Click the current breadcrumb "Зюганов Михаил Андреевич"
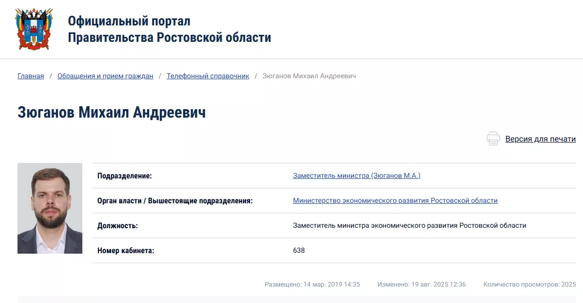The image size is (583, 303). 309,76
